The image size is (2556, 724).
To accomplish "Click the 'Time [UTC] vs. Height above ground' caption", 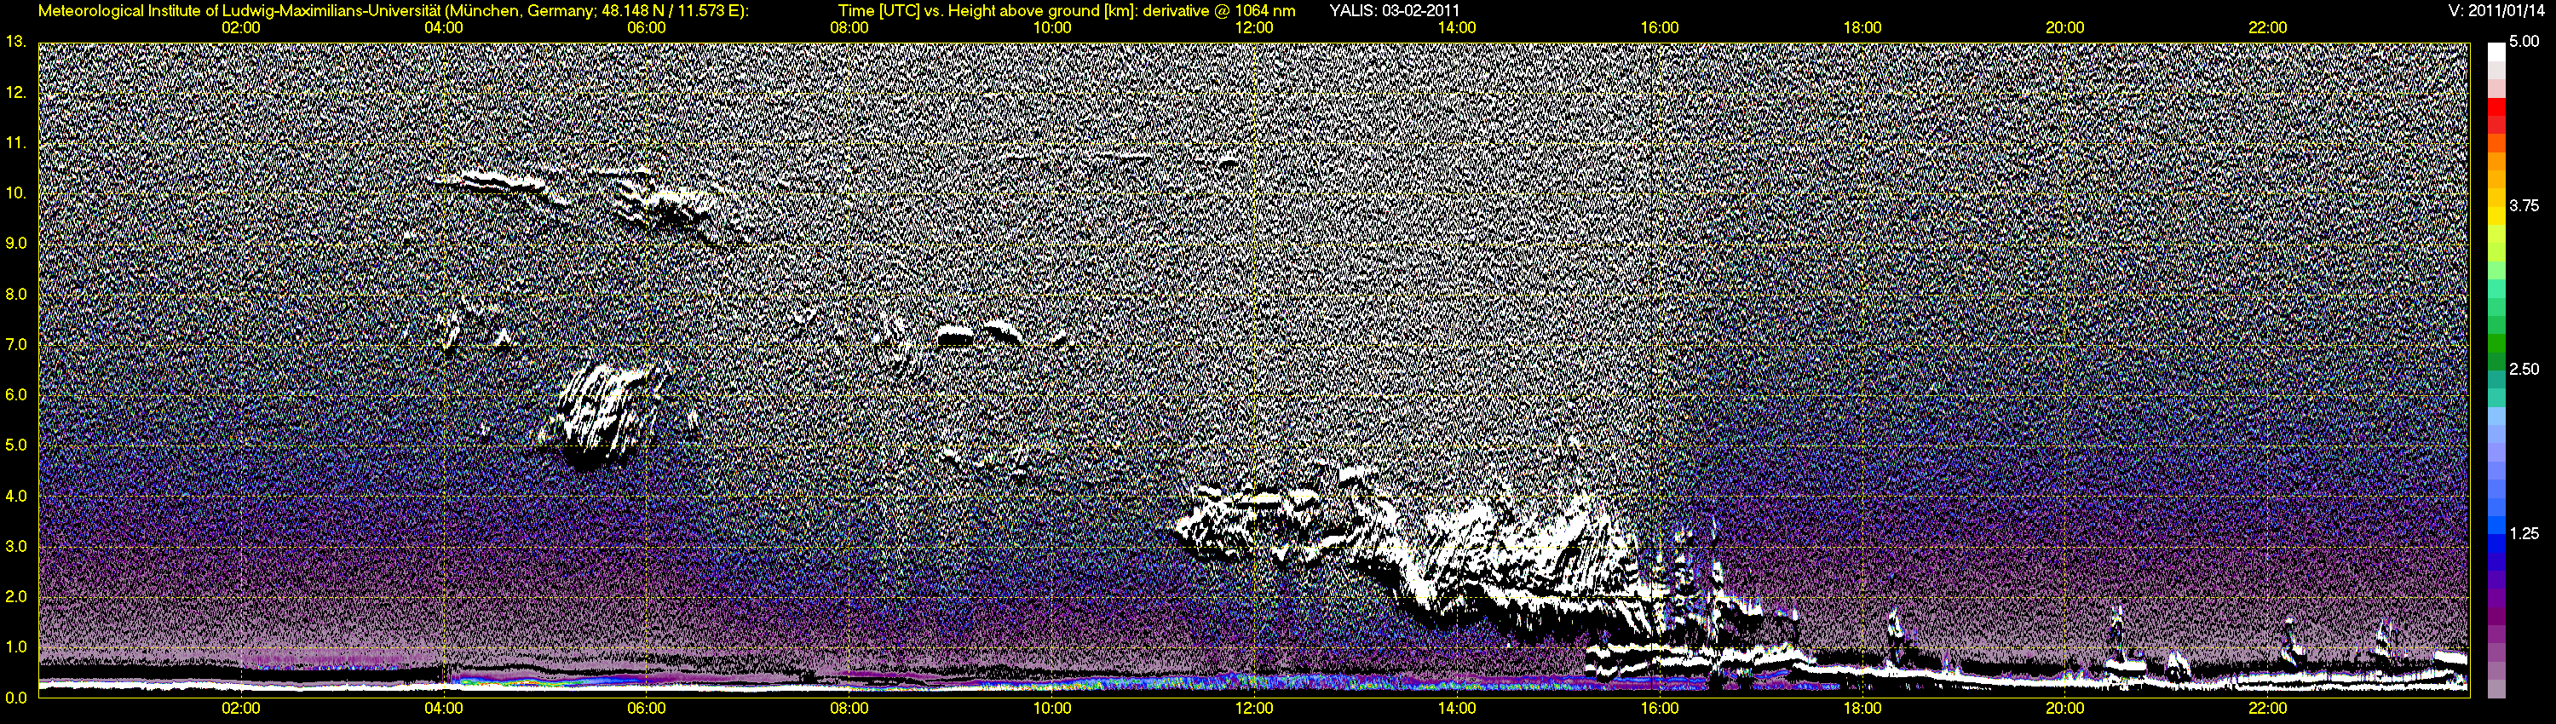I will tap(1067, 10).
